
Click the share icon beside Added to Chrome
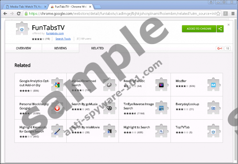click(220, 28)
